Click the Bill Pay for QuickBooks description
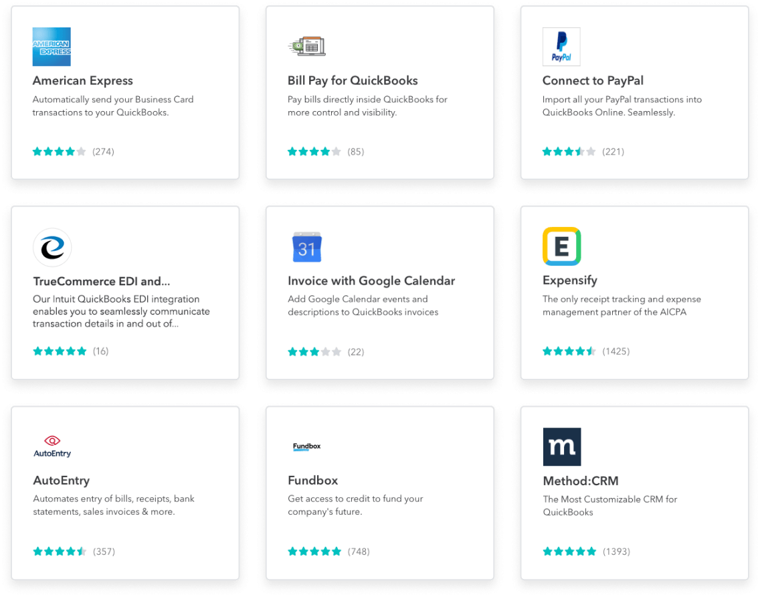Screen dimensions: 760x597 [x=367, y=106]
